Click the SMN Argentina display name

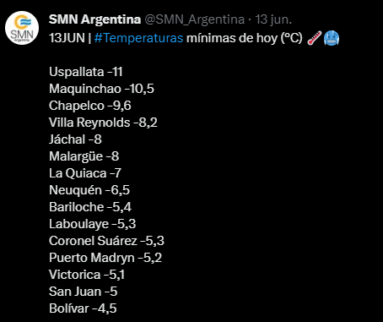(x=94, y=19)
